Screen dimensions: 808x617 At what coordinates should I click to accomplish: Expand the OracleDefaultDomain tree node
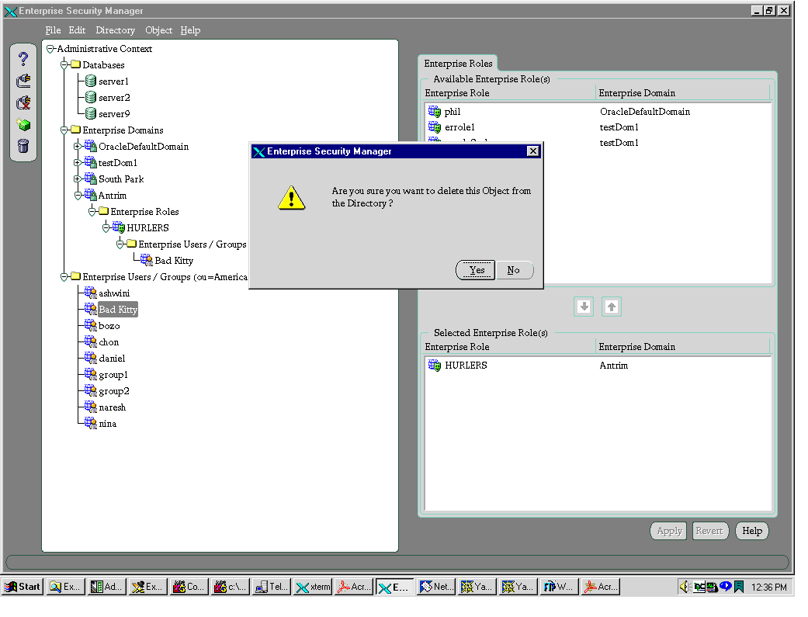77,147
